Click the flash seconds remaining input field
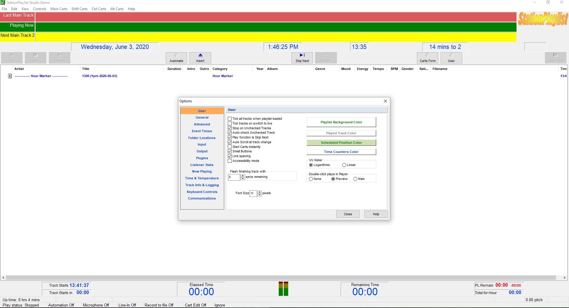This screenshot has height=308, width=569. pos(234,177)
